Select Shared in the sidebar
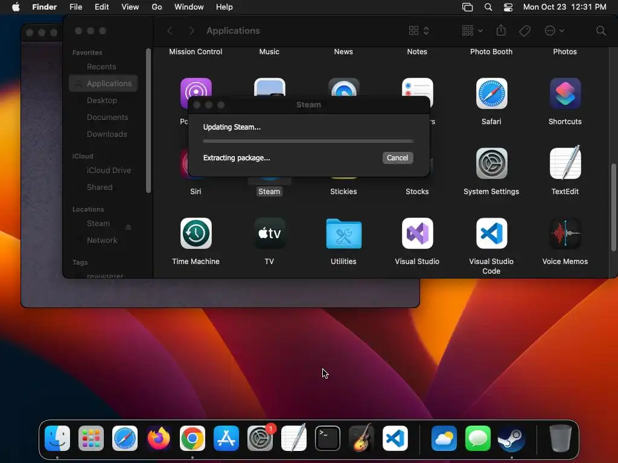Screen dimensions: 618x463 [x=100, y=187]
